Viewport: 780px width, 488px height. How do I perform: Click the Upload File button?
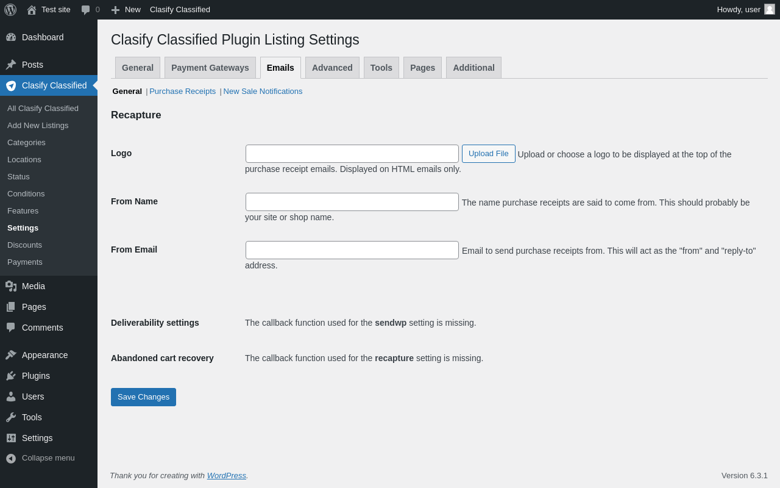(489, 154)
